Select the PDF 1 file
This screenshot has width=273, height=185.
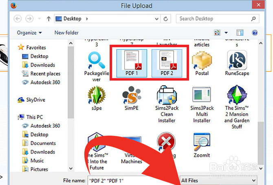tap(132, 63)
